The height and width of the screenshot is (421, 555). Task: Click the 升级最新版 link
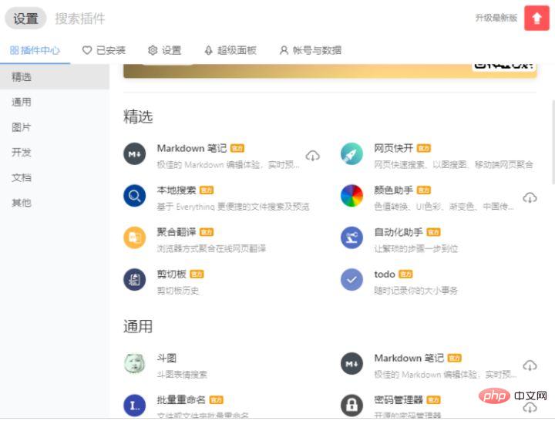coord(496,18)
